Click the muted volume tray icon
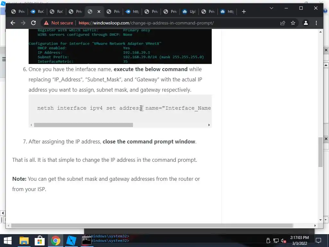The image size is (329, 247). click(283, 241)
